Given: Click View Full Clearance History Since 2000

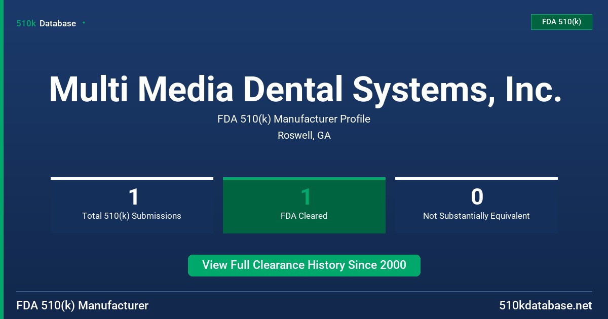Looking at the screenshot, I should point(304,265).
